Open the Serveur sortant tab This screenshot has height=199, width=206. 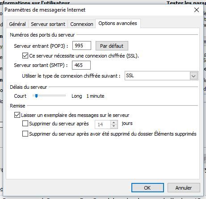[48, 24]
